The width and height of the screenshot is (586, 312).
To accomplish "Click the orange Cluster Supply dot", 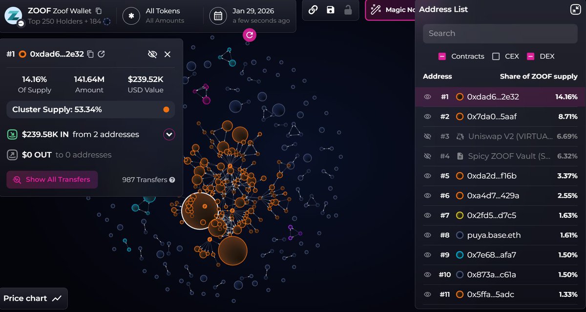I will point(166,110).
